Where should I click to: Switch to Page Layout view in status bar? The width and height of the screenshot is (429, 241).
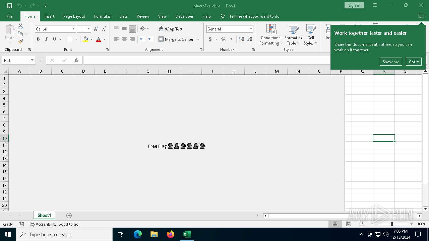click(349, 224)
